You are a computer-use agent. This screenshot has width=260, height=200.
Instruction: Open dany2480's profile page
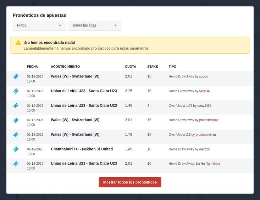(x=204, y=106)
